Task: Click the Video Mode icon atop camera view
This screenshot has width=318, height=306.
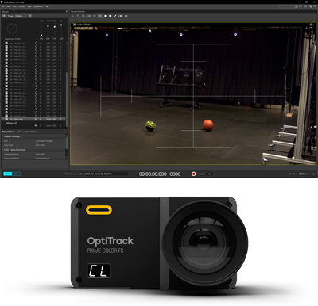Action: pyautogui.click(x=75, y=25)
